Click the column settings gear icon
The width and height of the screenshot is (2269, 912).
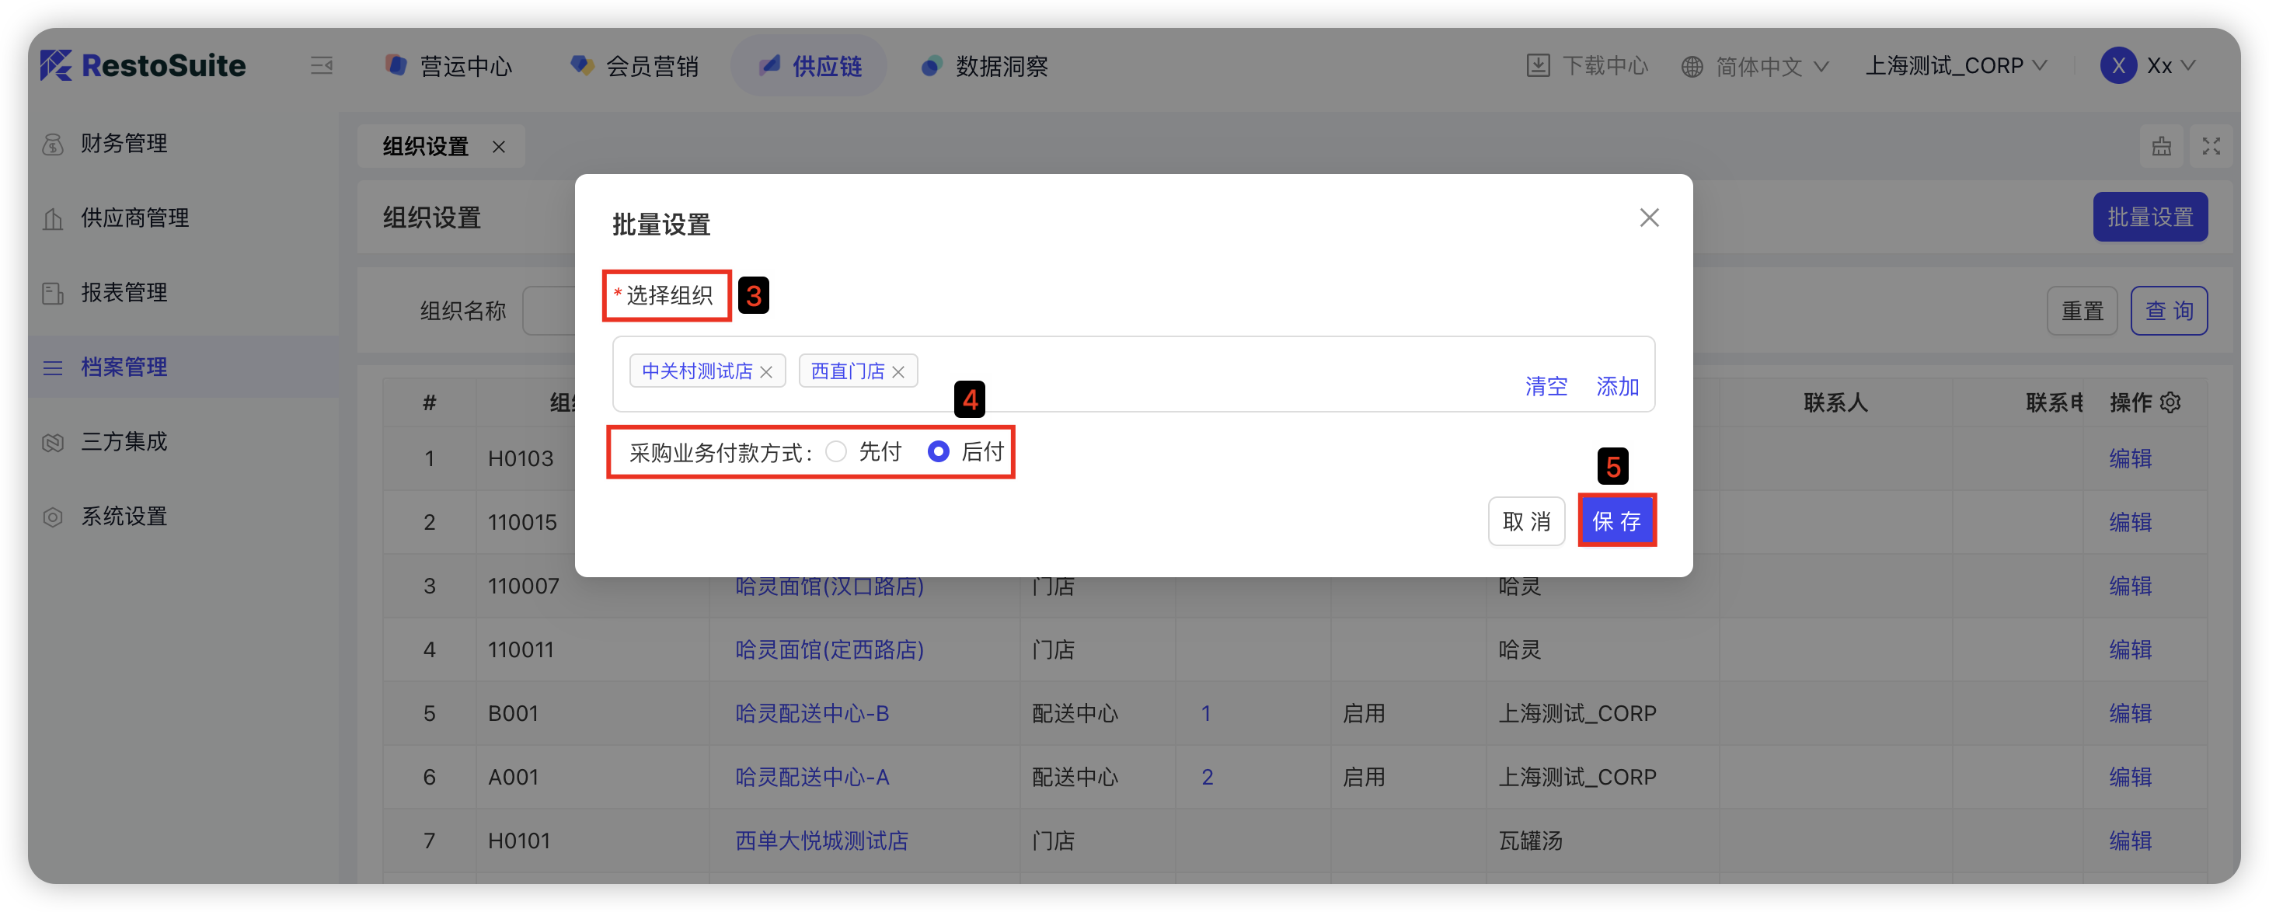coord(2170,402)
